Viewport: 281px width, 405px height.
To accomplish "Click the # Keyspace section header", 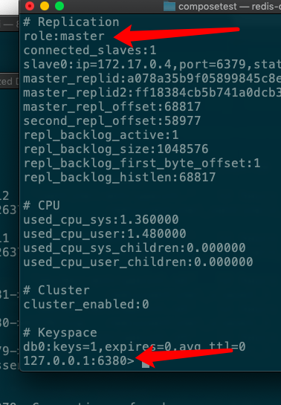I will (x=60, y=333).
